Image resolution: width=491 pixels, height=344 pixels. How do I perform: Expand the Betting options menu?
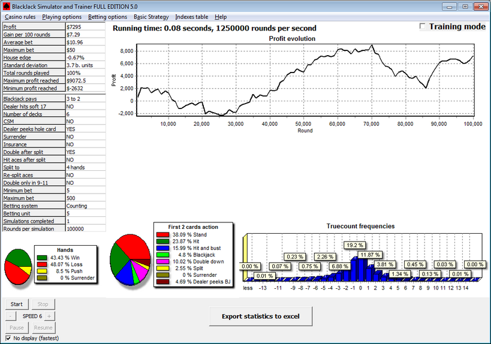point(108,17)
